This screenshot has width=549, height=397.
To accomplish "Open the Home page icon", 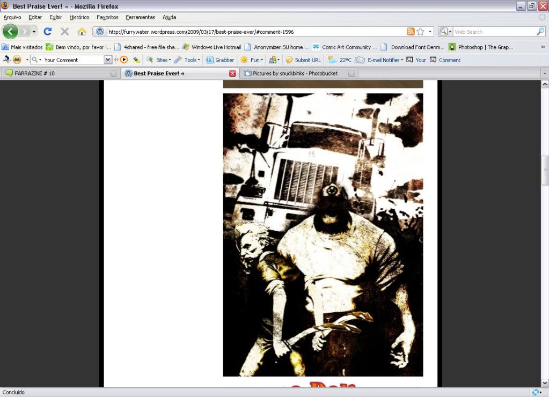I will (x=82, y=32).
